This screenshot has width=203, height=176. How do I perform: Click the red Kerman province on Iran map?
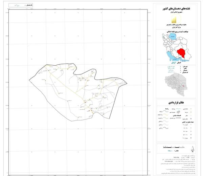pyautogui.click(x=181, y=53)
